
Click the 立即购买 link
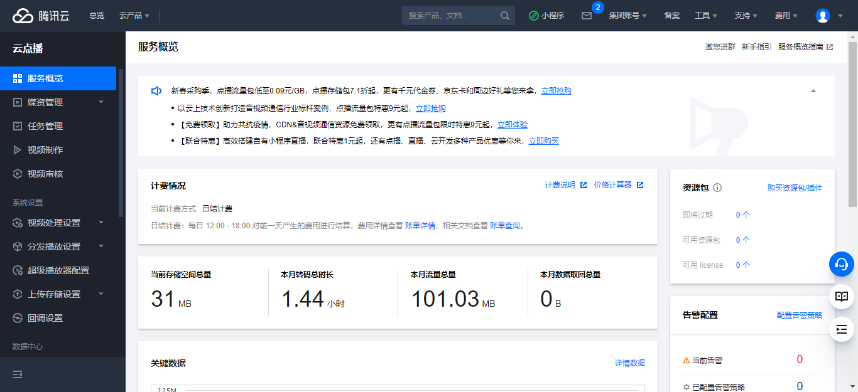click(x=544, y=141)
